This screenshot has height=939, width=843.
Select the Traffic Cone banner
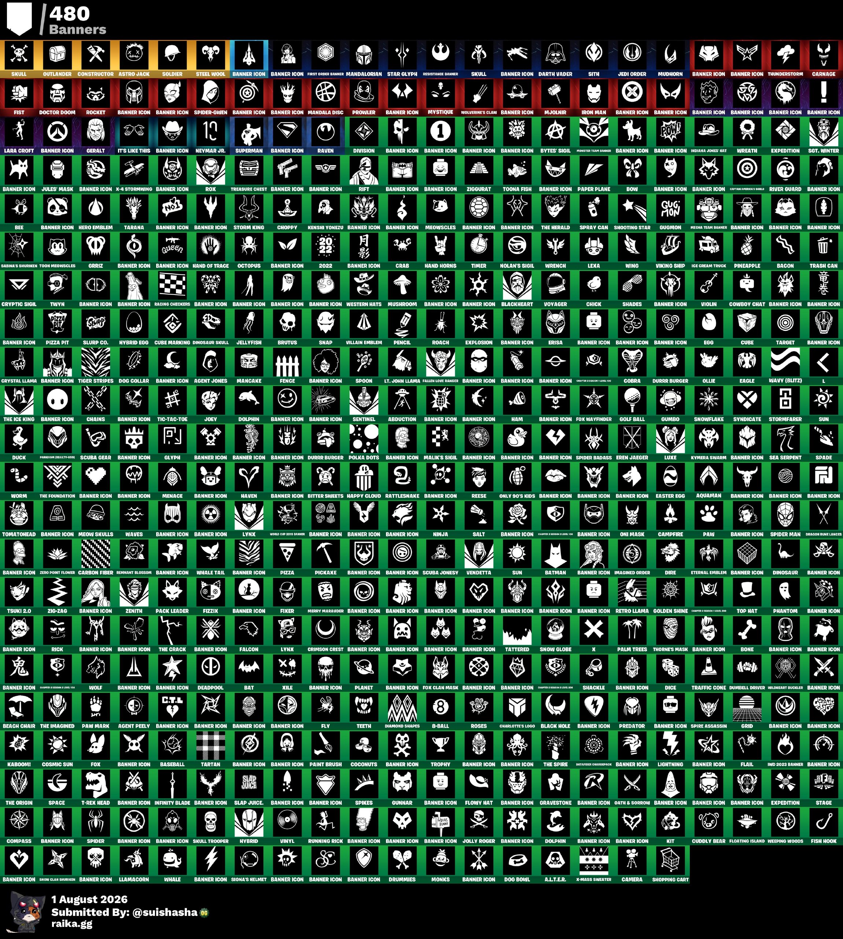(x=709, y=673)
